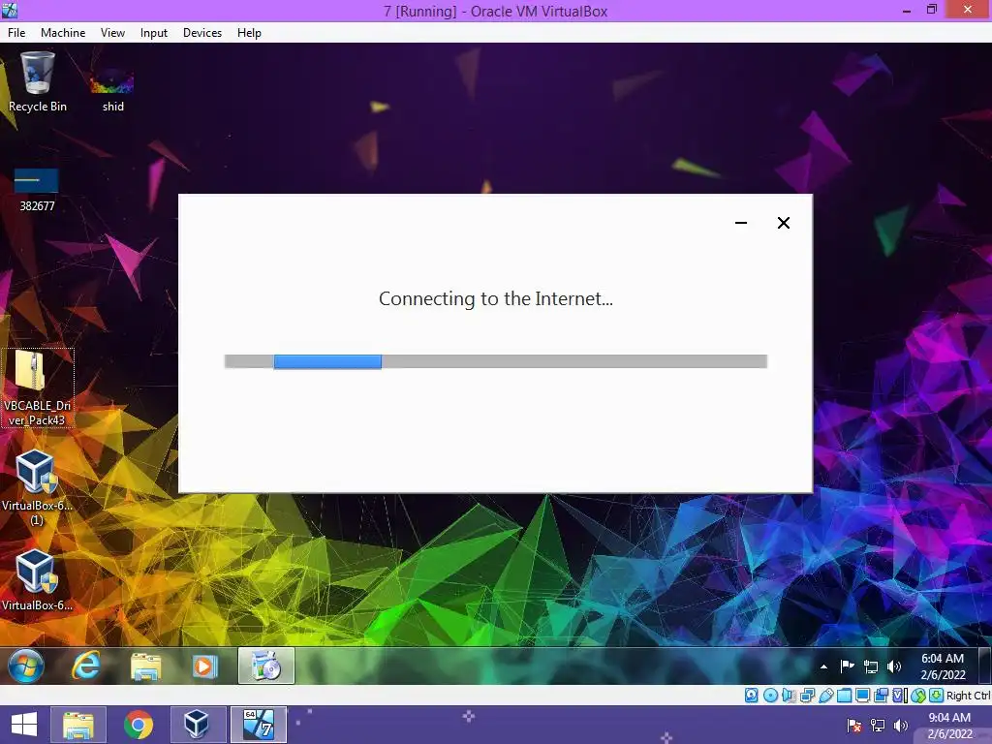The height and width of the screenshot is (744, 992).
Task: Minimize the Connecting to the Internet dialog
Action: [x=741, y=223]
